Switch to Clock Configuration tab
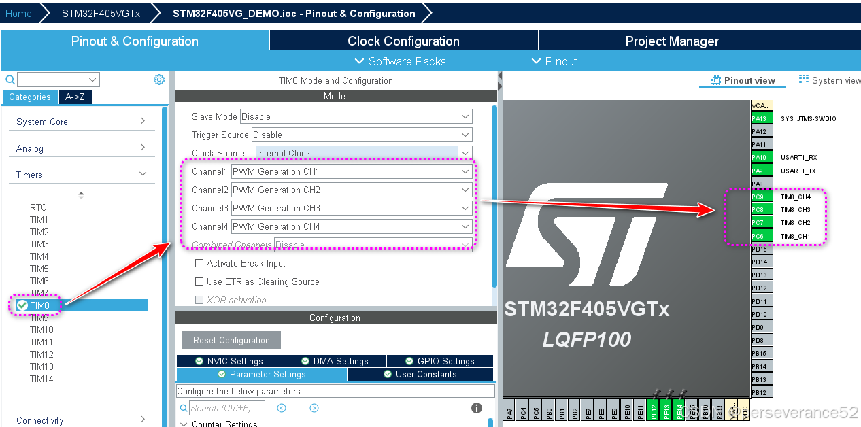This screenshot has height=427, width=861. (403, 41)
